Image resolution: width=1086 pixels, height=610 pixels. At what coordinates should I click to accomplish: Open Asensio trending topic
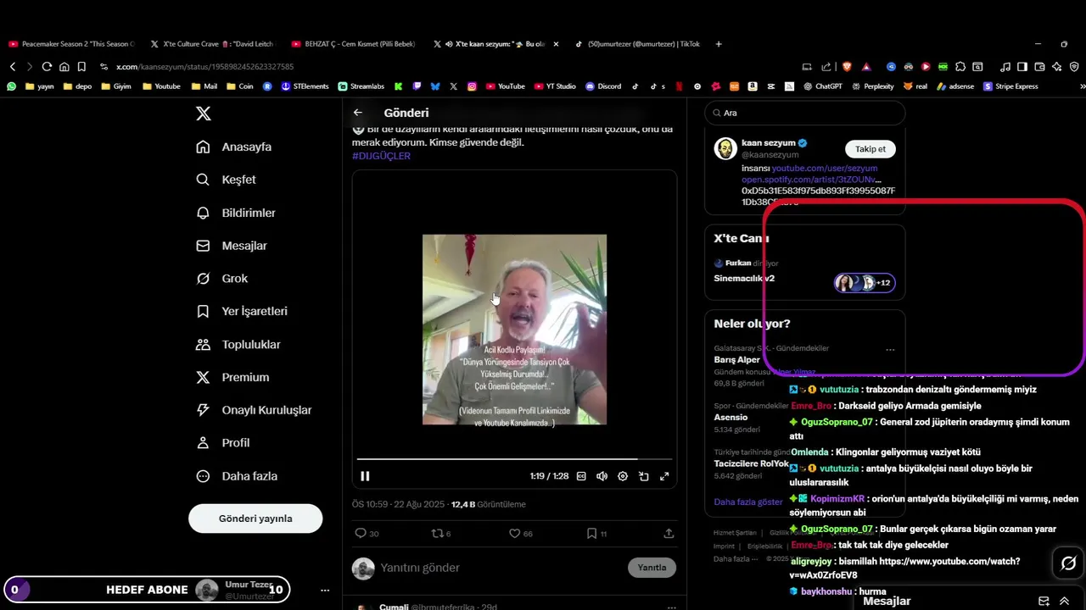pos(731,417)
